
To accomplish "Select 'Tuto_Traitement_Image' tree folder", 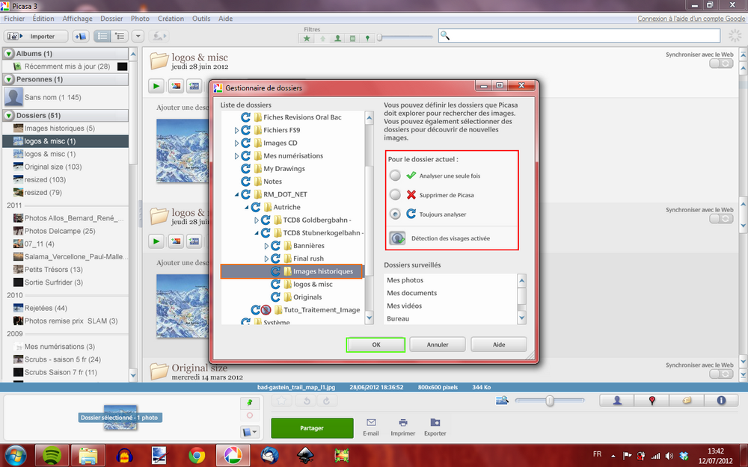I will (x=322, y=310).
